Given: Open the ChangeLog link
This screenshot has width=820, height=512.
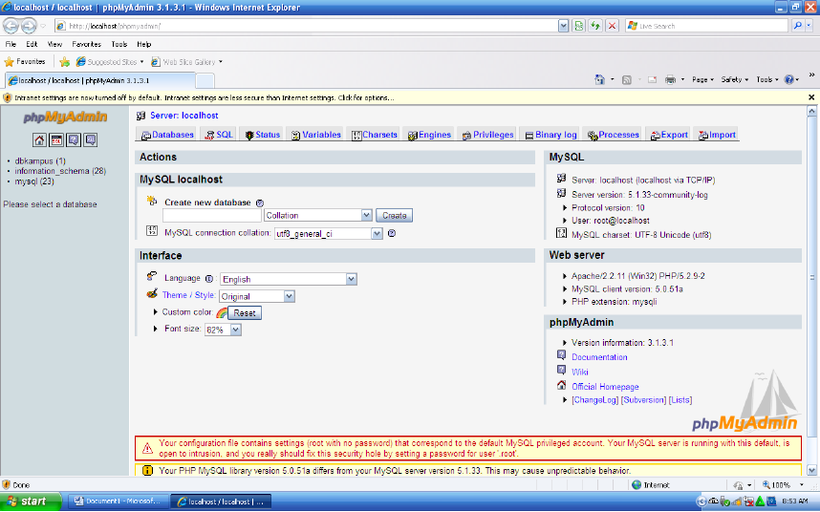Looking at the screenshot, I should [595, 399].
